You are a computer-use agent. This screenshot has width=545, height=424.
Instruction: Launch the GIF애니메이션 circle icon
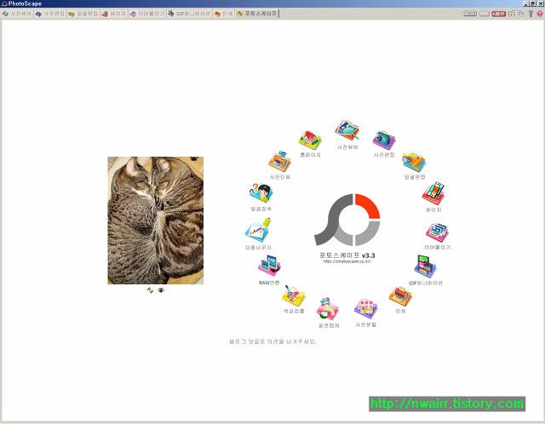(x=425, y=266)
